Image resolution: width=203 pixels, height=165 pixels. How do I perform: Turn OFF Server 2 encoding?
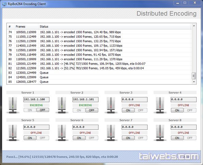point(92,110)
